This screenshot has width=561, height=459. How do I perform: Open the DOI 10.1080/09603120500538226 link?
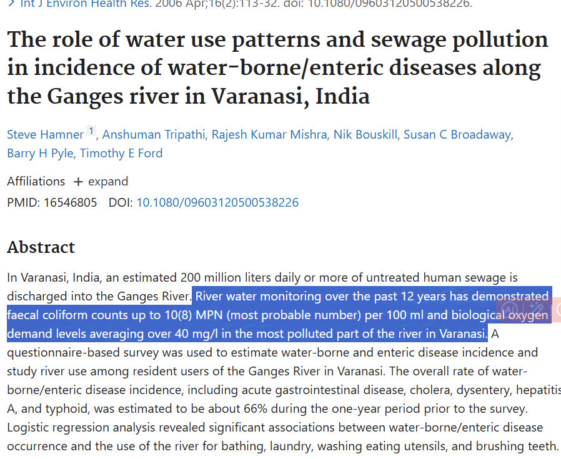click(217, 202)
